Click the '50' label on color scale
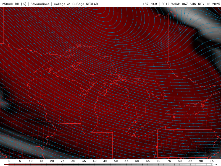 tap(116, 161)
